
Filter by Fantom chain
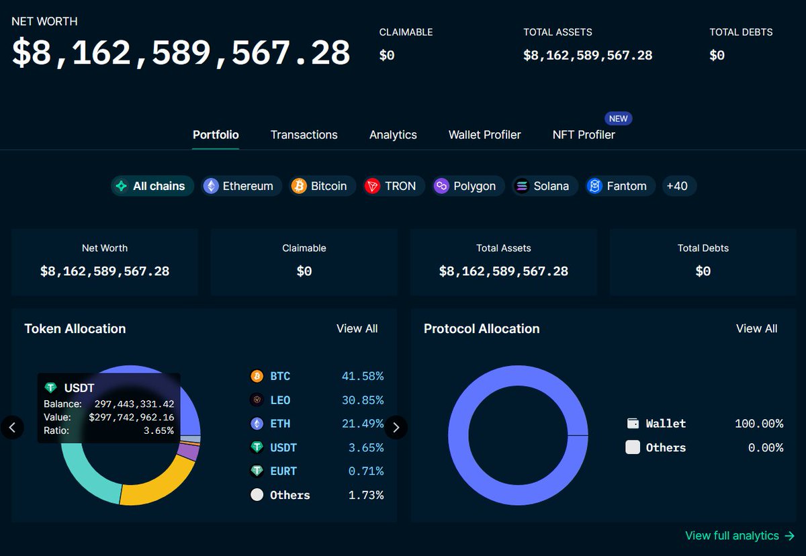tap(619, 186)
